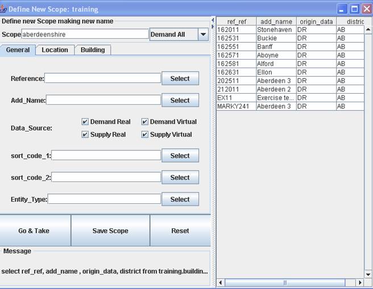The image size is (373, 289).
Task: Click the horizontal scrollbar left arrow
Action: 221,282
